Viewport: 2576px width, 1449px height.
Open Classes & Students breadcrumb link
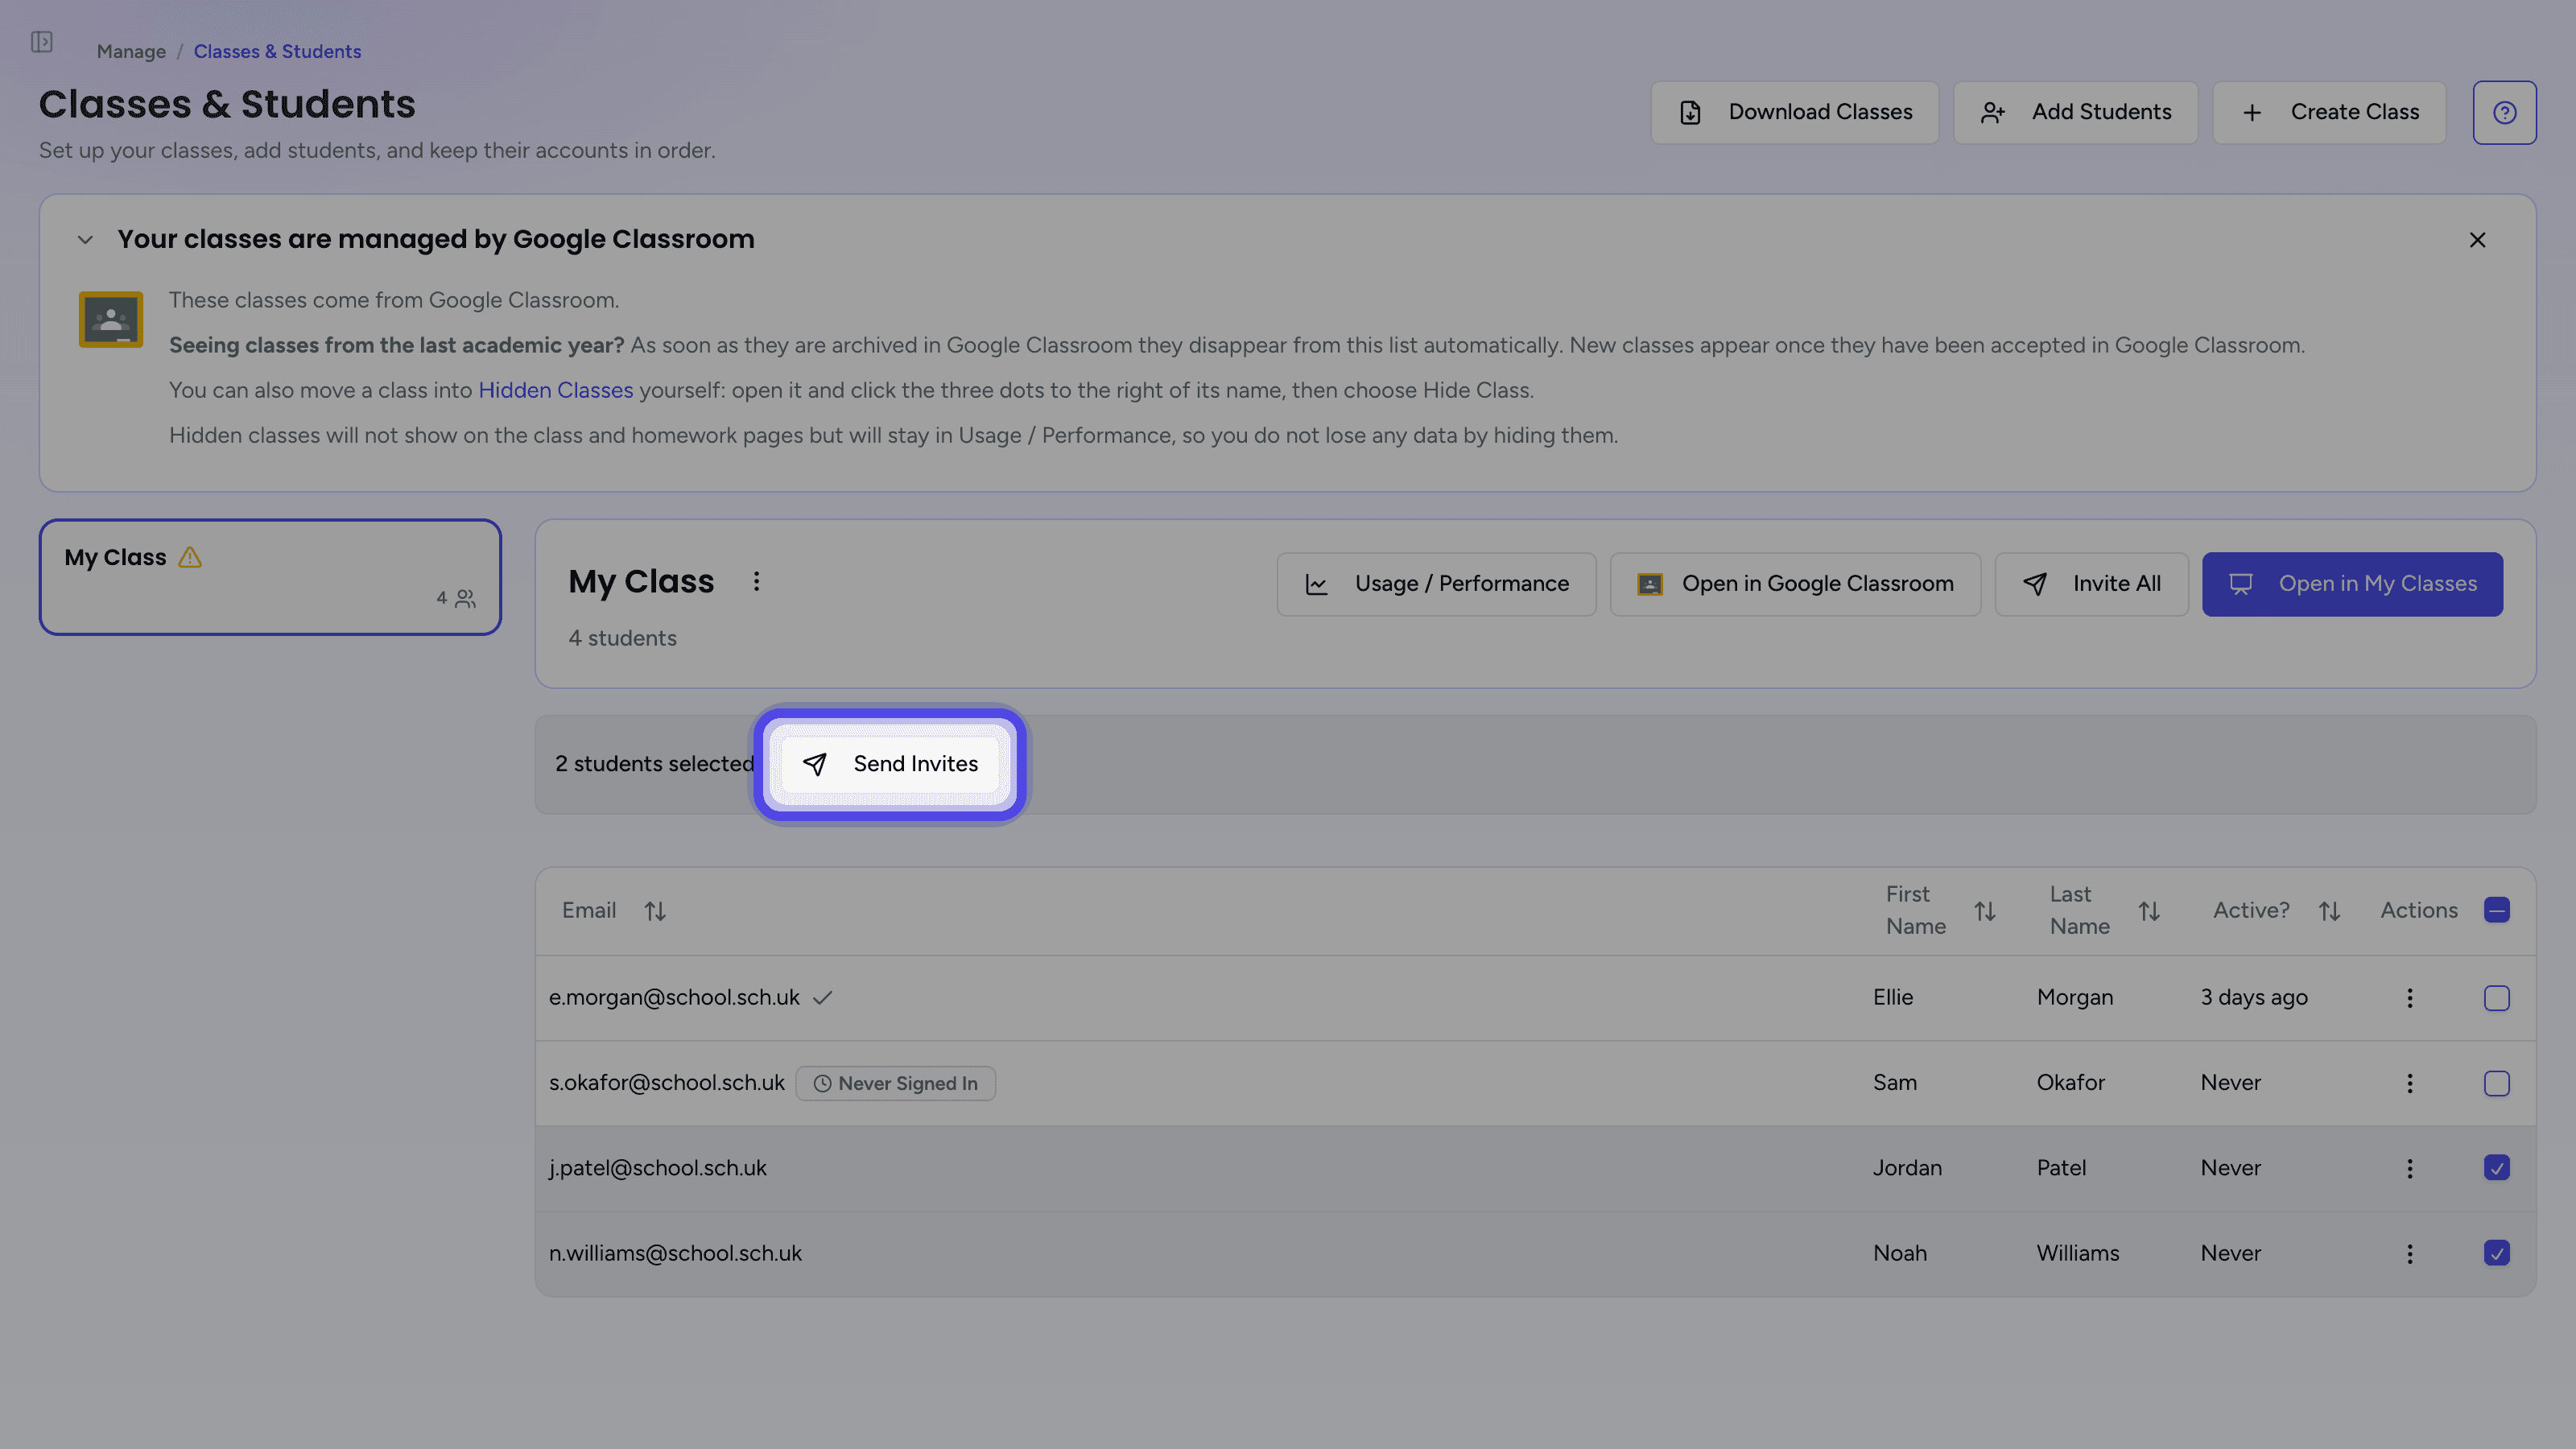[277, 51]
